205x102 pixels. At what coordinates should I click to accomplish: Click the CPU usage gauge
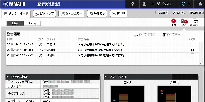127,94
